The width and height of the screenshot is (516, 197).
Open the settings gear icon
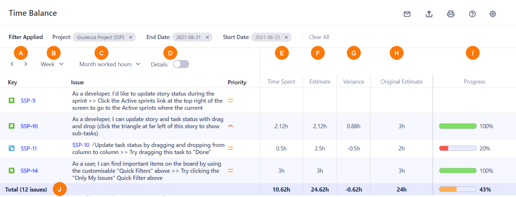pyautogui.click(x=493, y=14)
